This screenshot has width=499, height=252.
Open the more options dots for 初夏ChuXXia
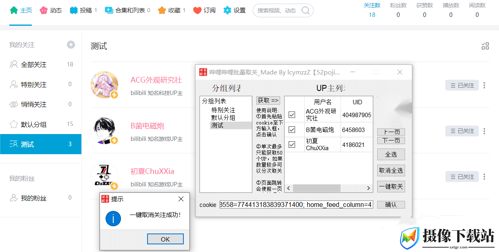pyautogui.click(x=484, y=176)
